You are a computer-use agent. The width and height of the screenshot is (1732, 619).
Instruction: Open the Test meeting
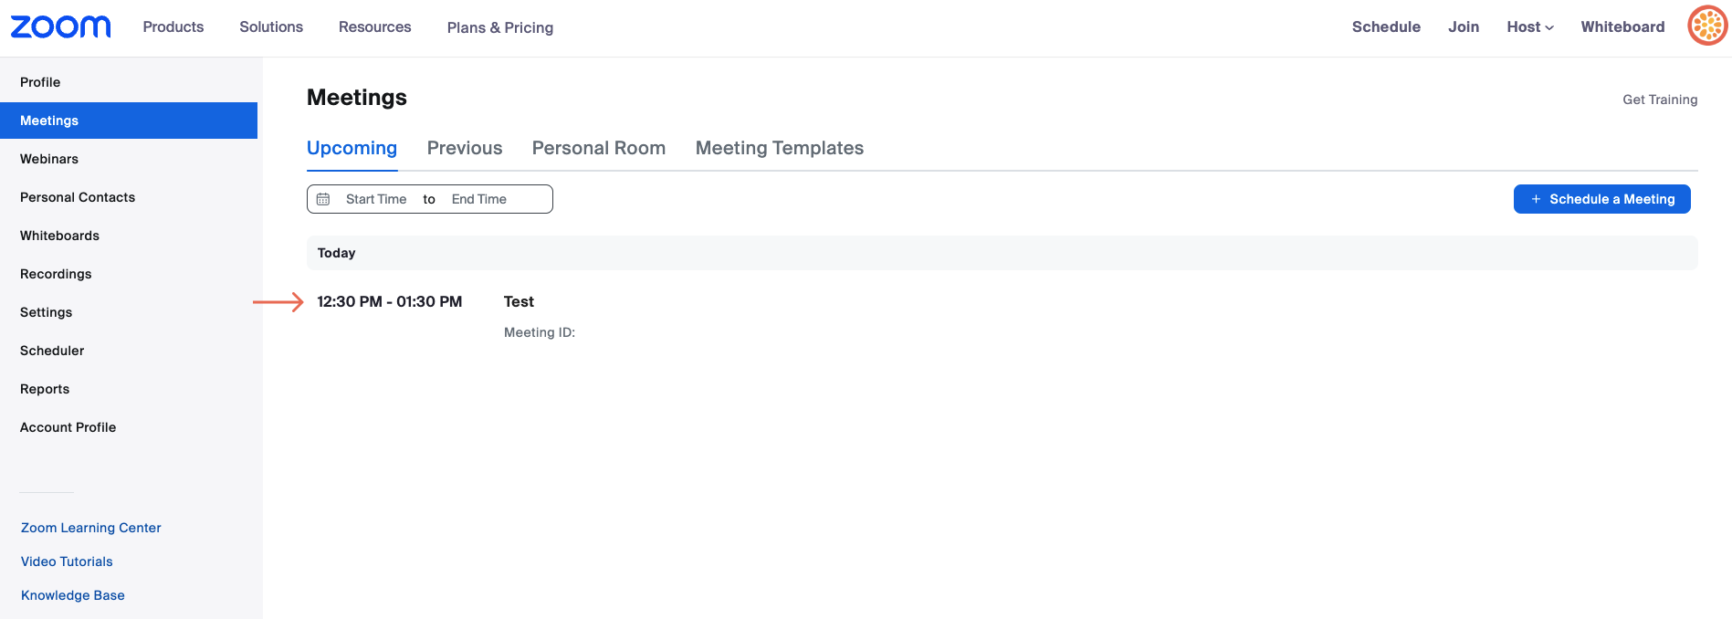coord(519,301)
